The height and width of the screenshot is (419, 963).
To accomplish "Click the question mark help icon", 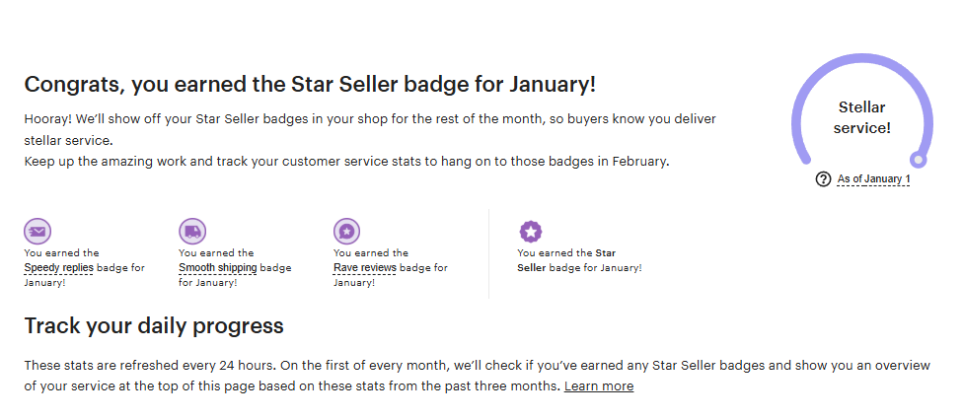I will pyautogui.click(x=824, y=179).
